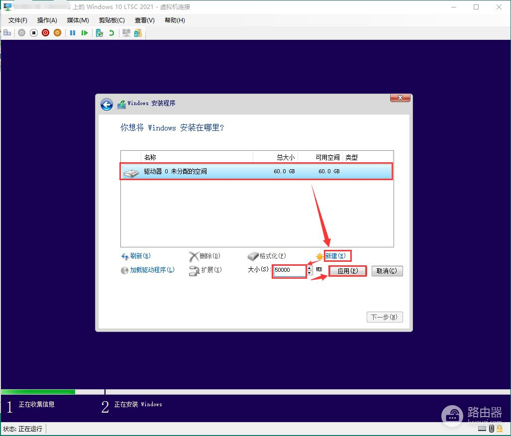Click the Ctrl+Alt+Del toolbar icon
Image resolution: width=511 pixels, height=436 pixels.
7,33
